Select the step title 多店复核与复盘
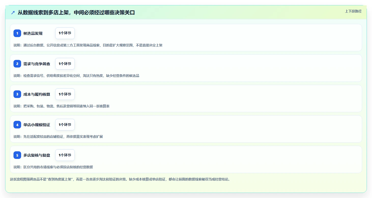372x198 pixels. click(x=37, y=155)
